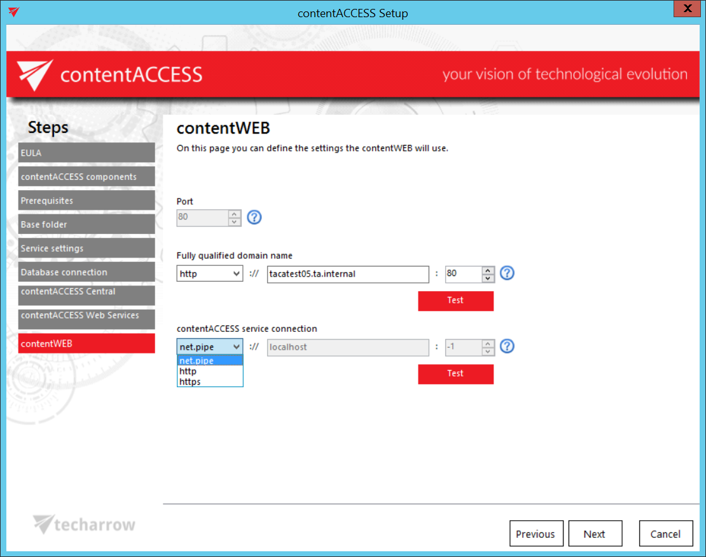Select the contentWEB step
The width and height of the screenshot is (706, 557).
click(x=87, y=343)
